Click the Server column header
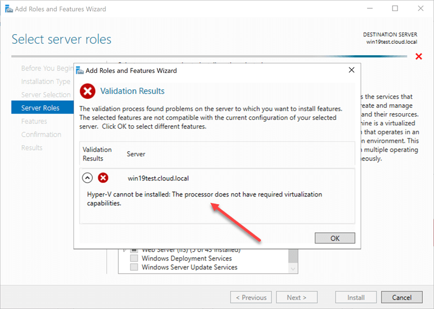This screenshot has width=434, height=309. click(136, 154)
